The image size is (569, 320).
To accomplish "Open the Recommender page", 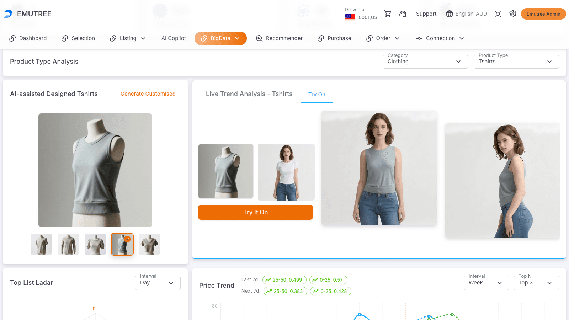I will (279, 38).
